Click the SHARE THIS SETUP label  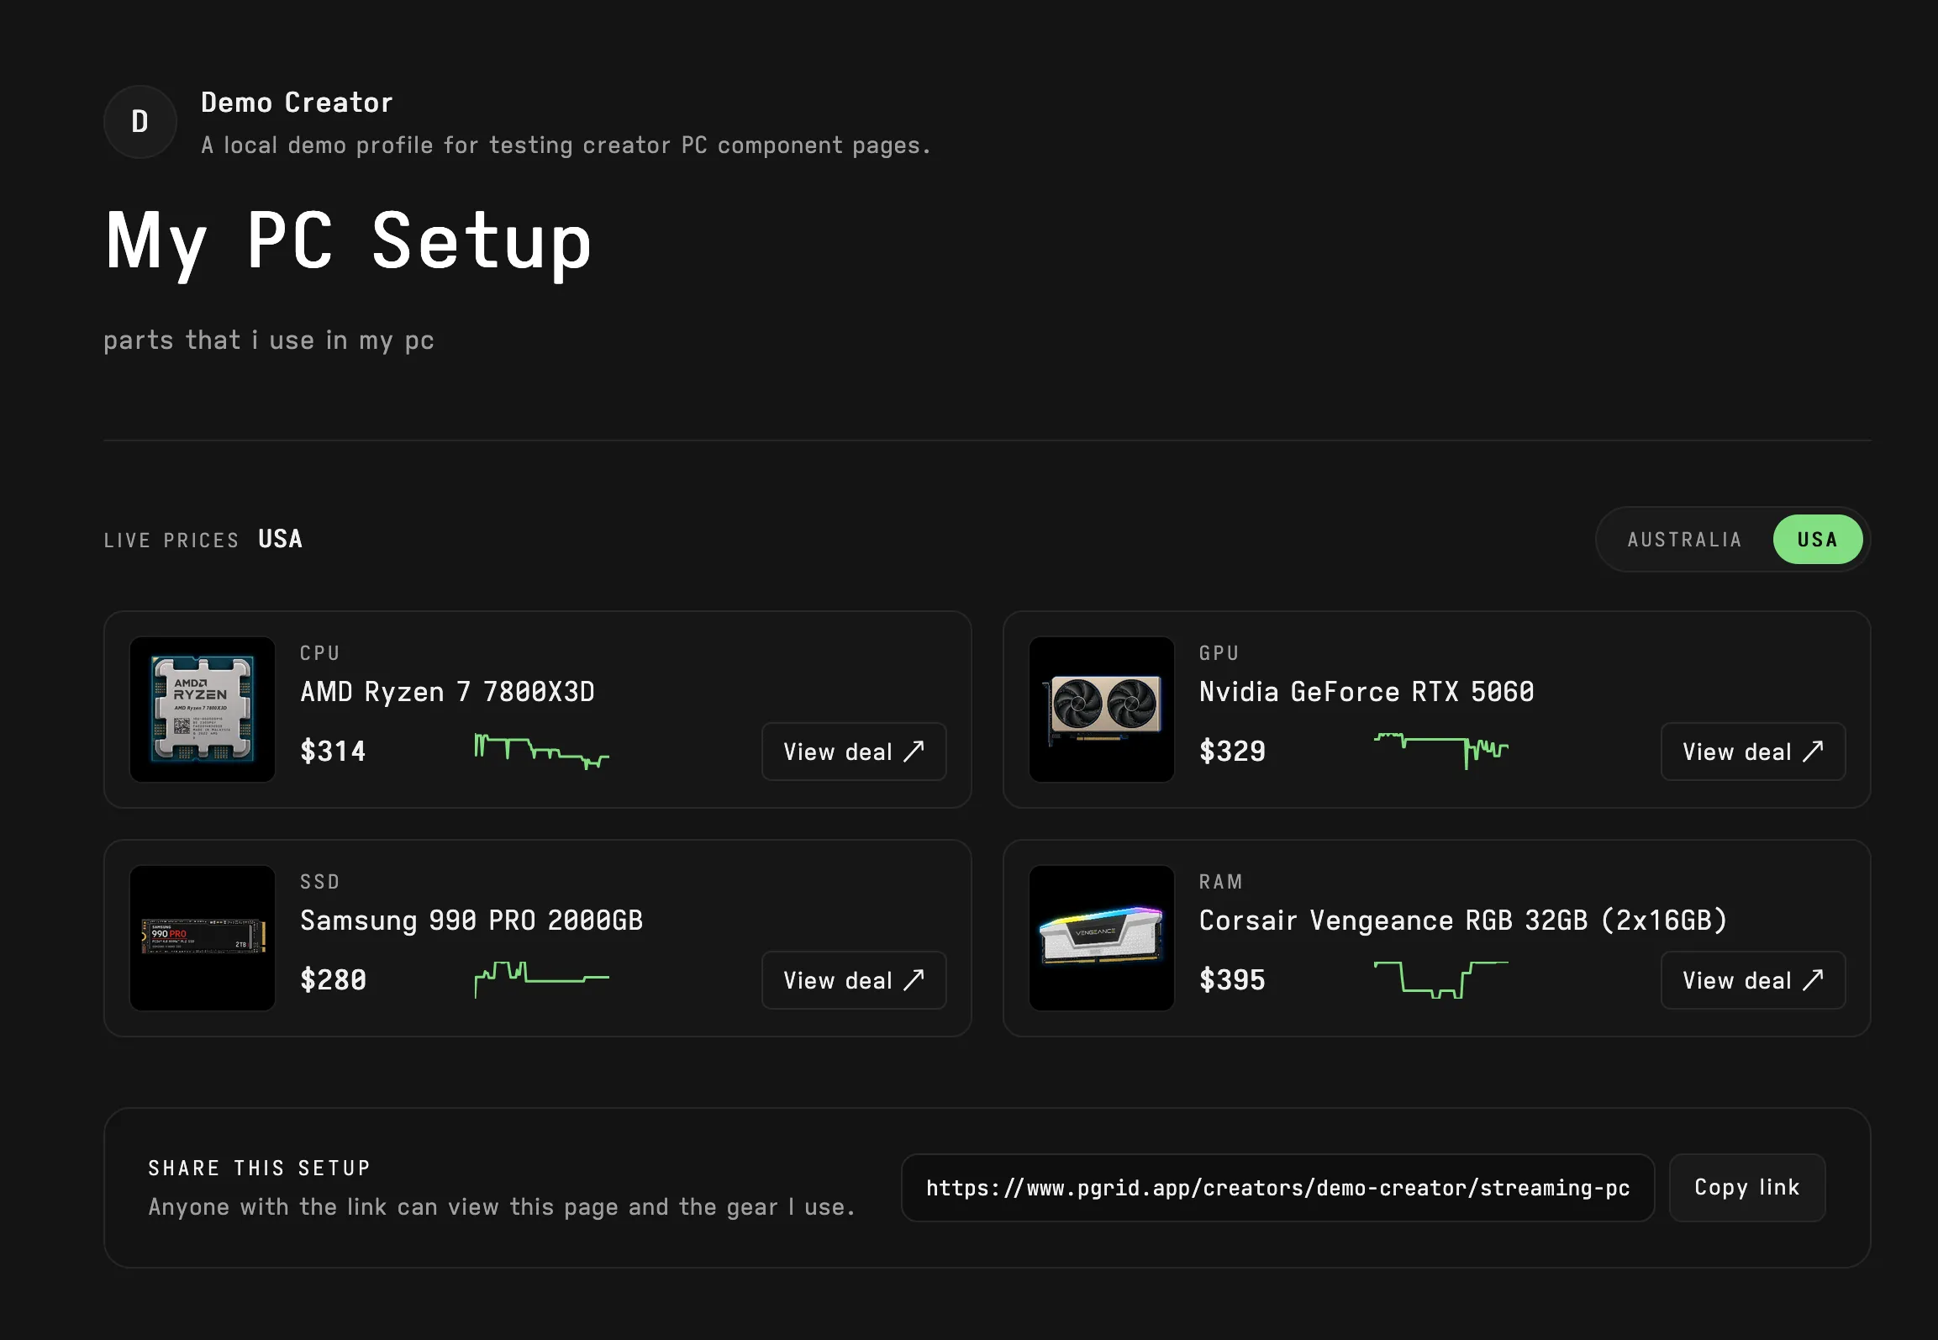(260, 1169)
